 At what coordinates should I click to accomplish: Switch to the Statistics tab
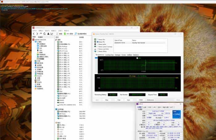[136, 55]
